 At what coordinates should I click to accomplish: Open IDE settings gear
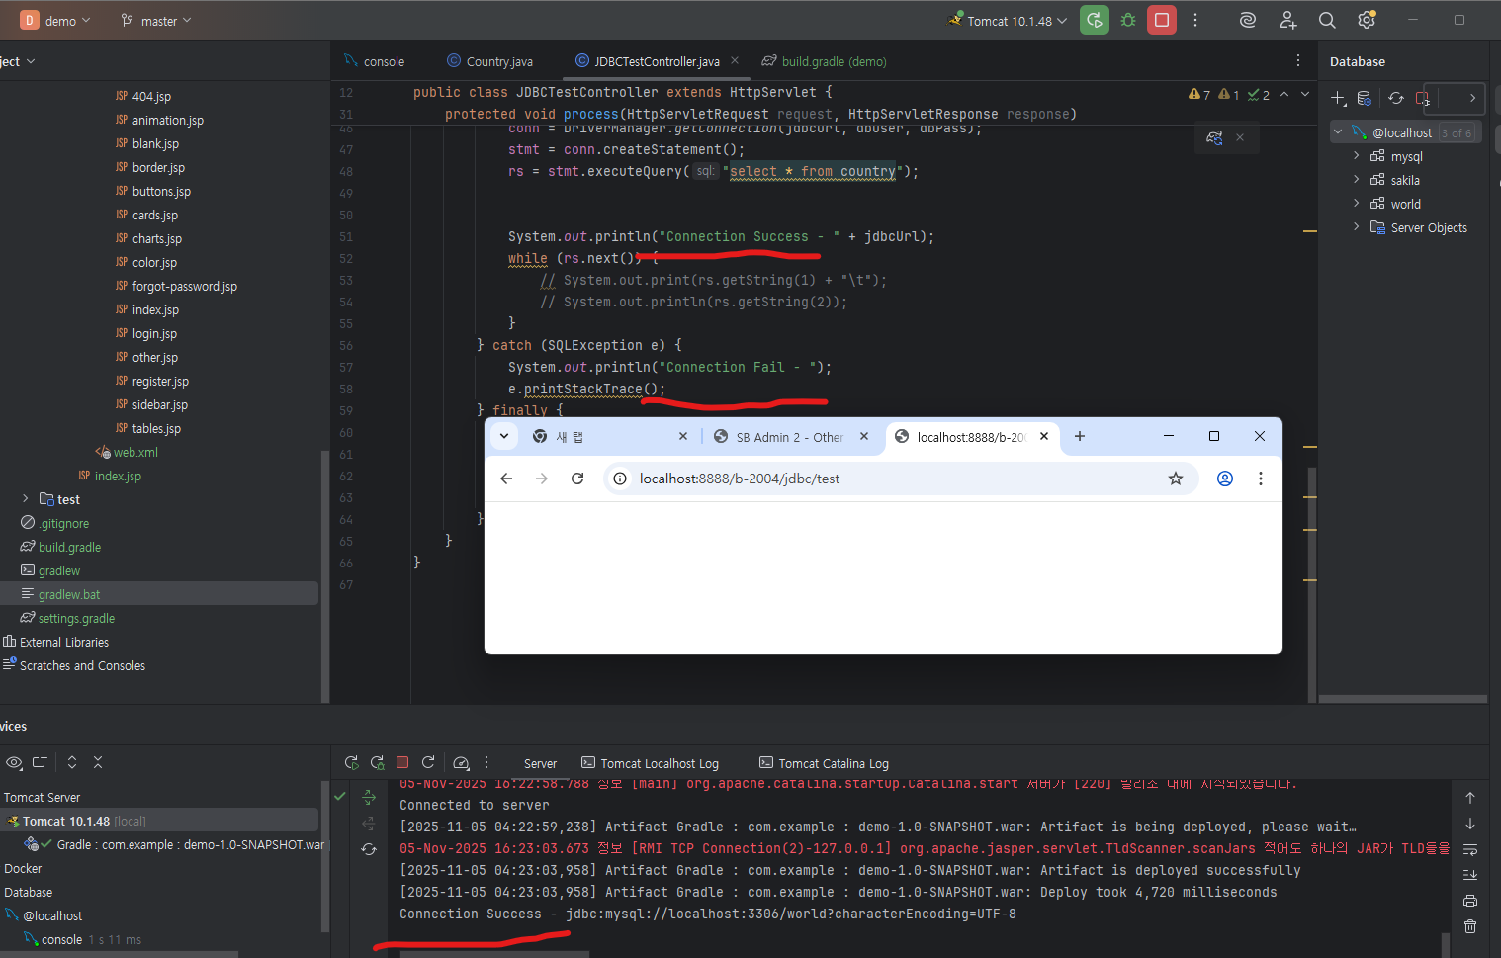[x=1367, y=20]
